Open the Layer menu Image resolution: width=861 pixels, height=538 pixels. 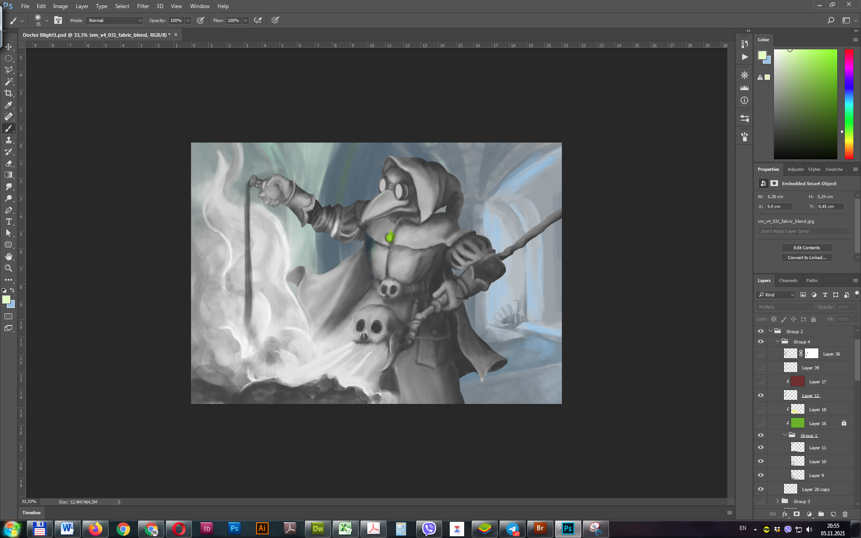82,6
